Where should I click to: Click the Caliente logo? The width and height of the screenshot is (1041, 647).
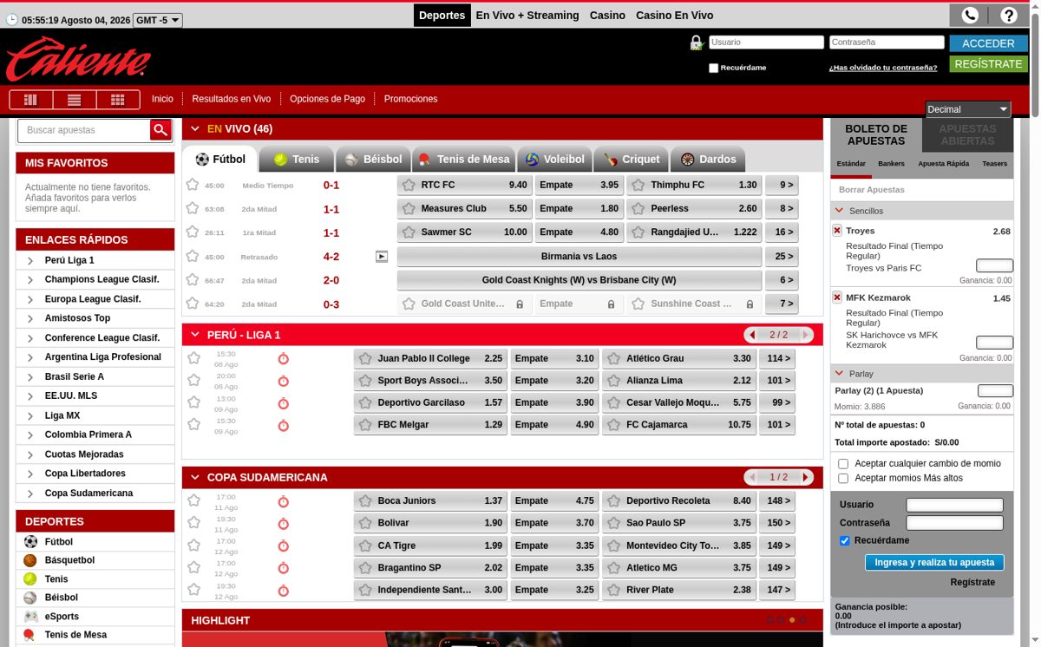pos(78,59)
